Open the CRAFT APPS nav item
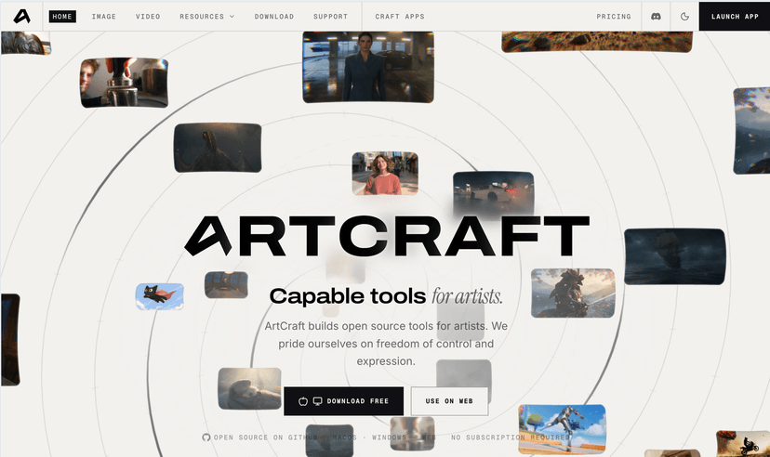770x457 pixels. point(400,16)
